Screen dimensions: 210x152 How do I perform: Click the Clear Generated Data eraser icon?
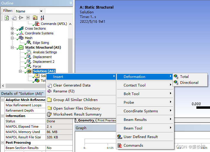tap(49, 85)
